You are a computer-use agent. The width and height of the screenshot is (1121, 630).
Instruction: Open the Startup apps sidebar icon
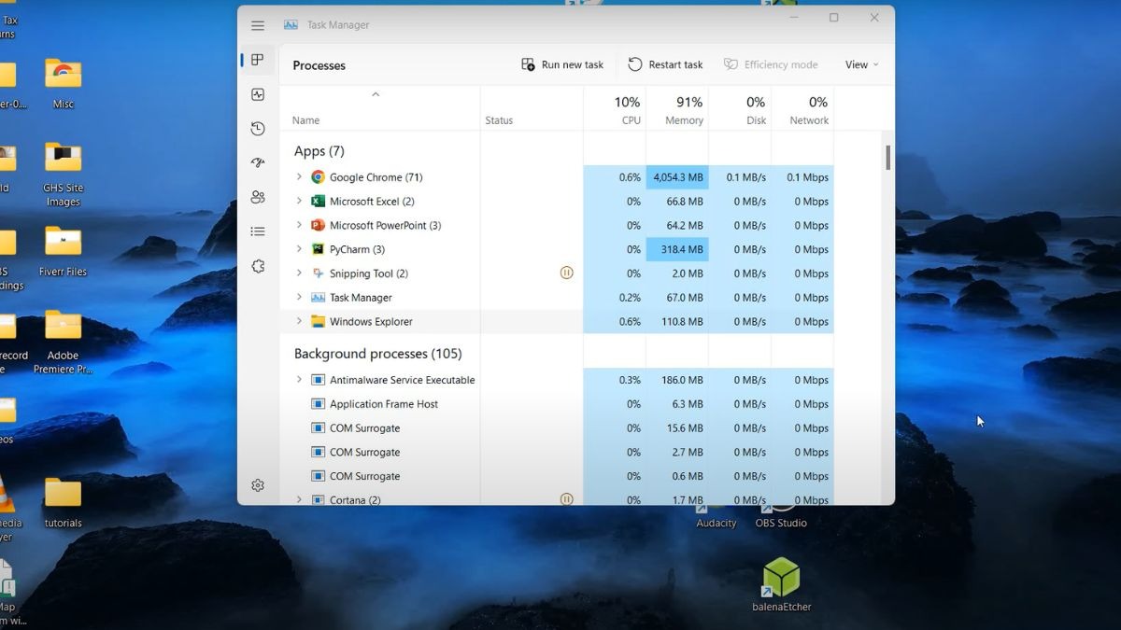click(258, 162)
